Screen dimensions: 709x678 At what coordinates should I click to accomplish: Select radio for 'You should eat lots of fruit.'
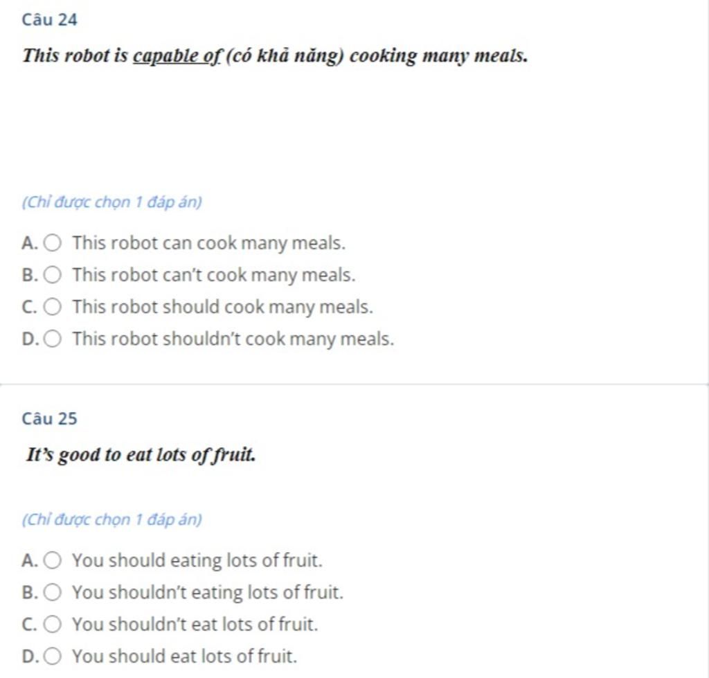(53, 656)
